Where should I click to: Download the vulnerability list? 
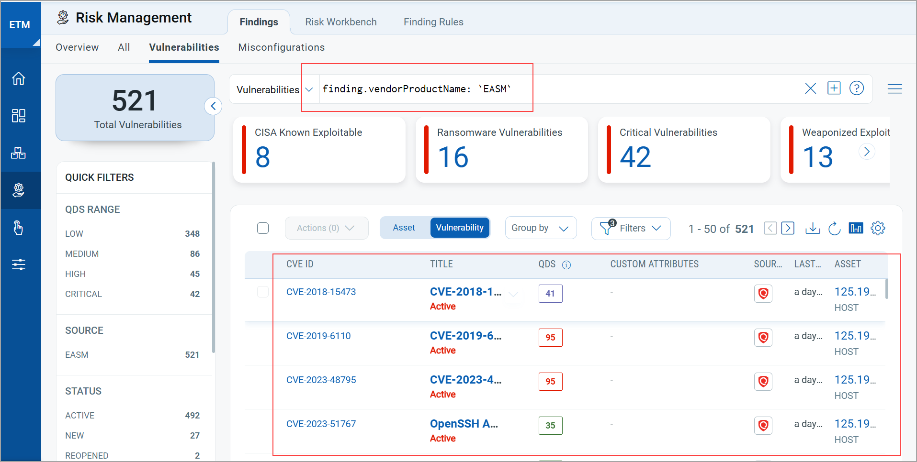tap(813, 228)
